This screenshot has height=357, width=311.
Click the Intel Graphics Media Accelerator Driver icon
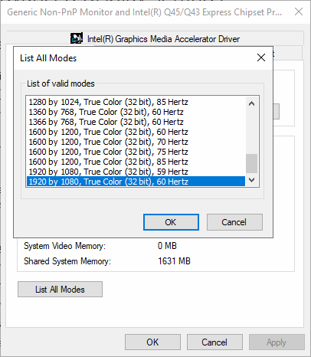coord(77,38)
